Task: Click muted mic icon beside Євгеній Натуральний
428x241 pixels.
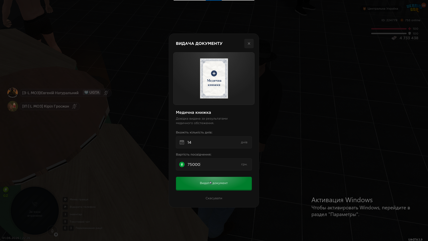Action: click(x=106, y=93)
